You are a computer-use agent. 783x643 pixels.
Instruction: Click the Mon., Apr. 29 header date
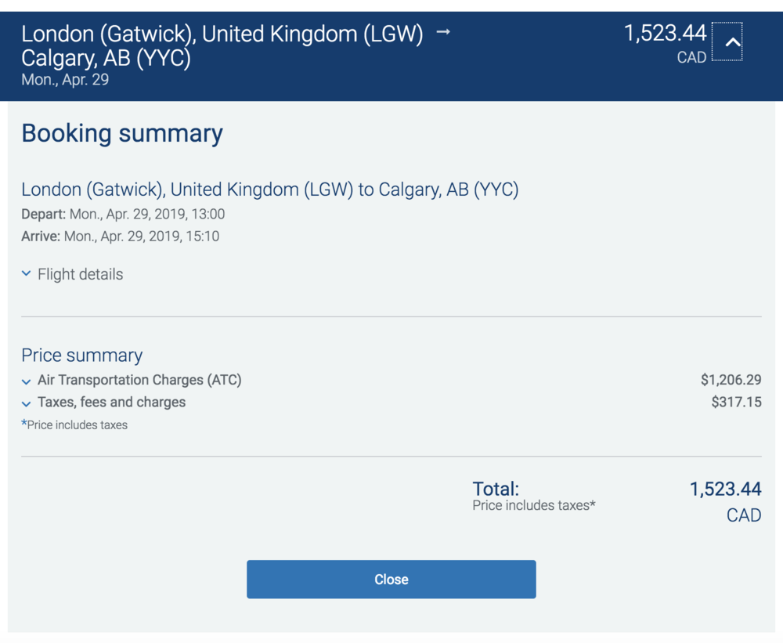coord(65,79)
